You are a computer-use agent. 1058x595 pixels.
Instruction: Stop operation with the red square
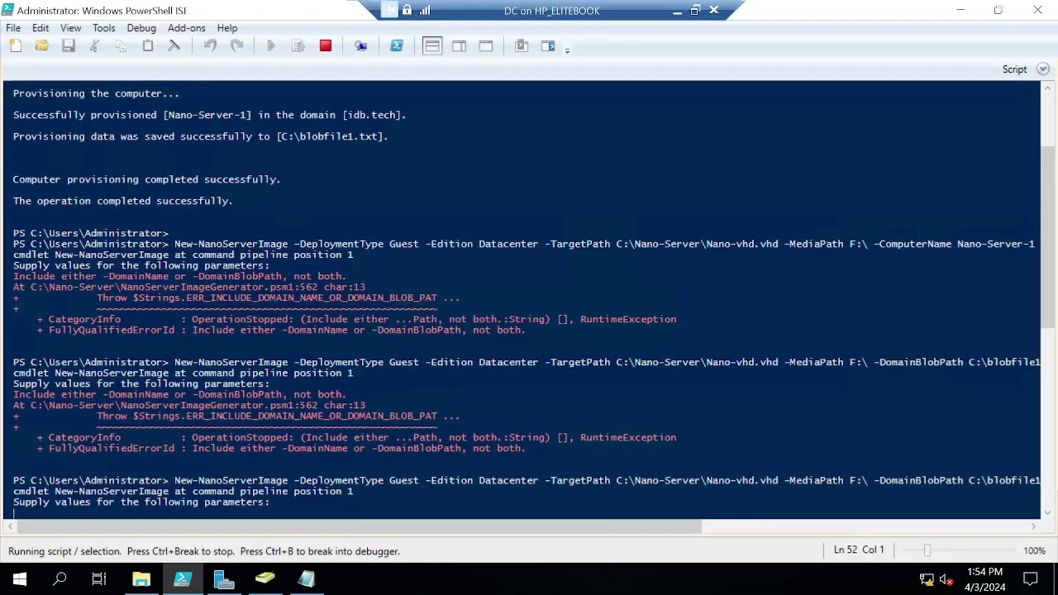pyautogui.click(x=326, y=46)
